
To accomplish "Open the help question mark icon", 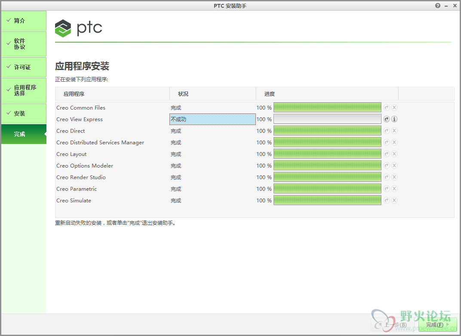I will pos(438,6).
